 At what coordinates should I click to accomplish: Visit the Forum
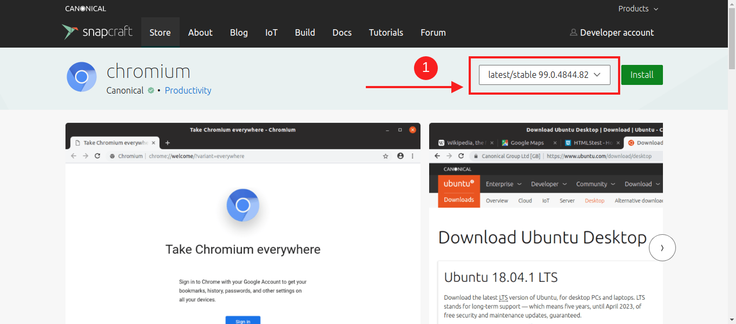433,32
